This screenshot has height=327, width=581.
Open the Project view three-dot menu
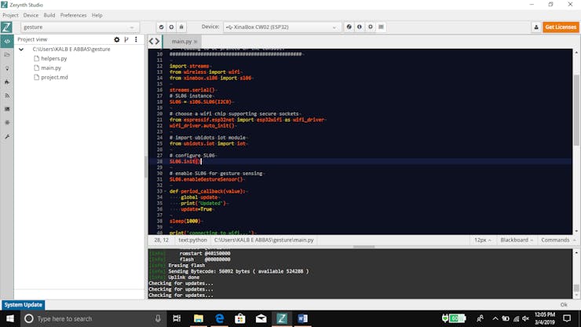point(136,39)
